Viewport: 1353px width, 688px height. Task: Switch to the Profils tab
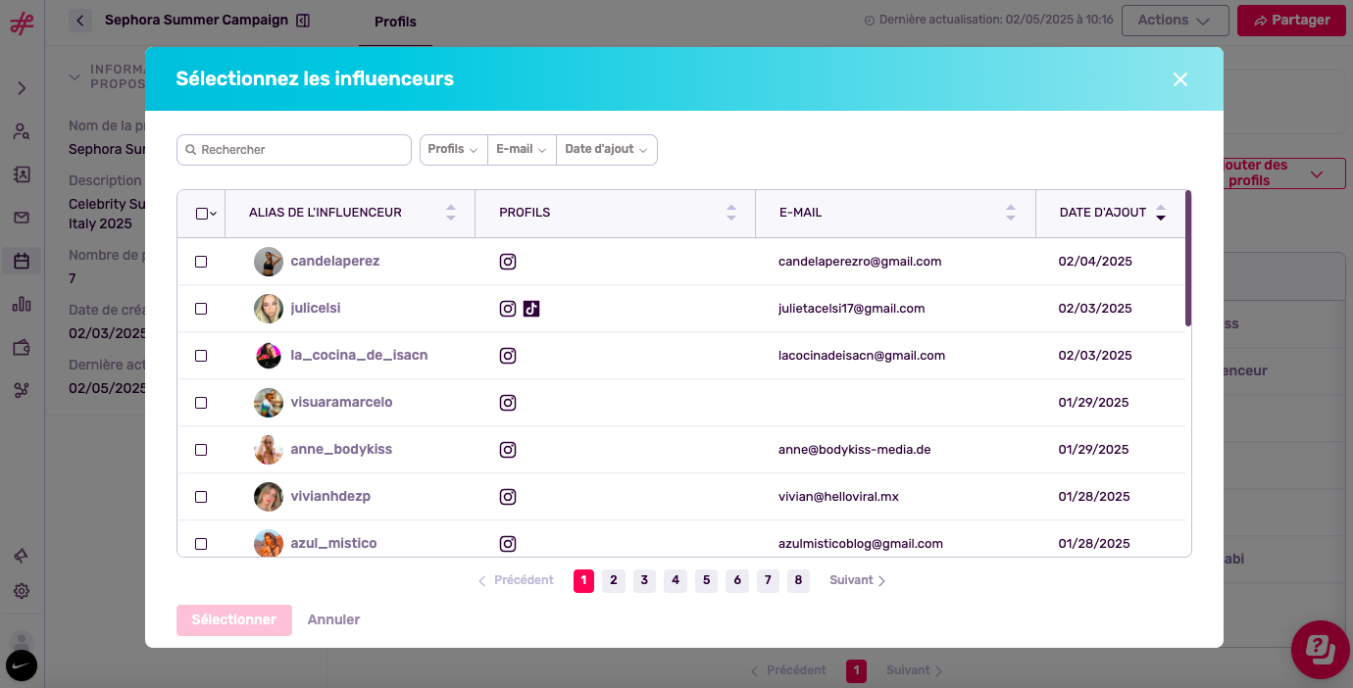pos(395,22)
